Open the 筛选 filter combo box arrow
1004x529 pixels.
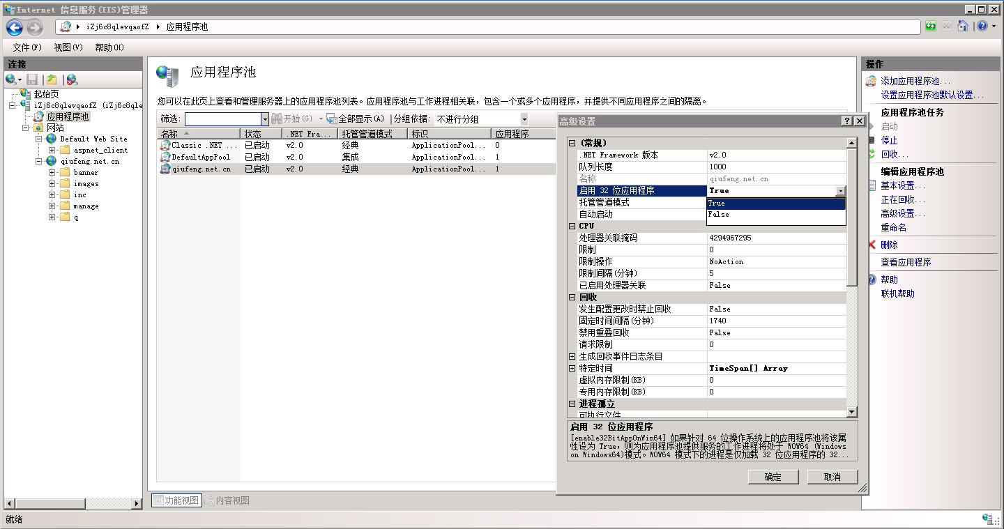coord(264,119)
